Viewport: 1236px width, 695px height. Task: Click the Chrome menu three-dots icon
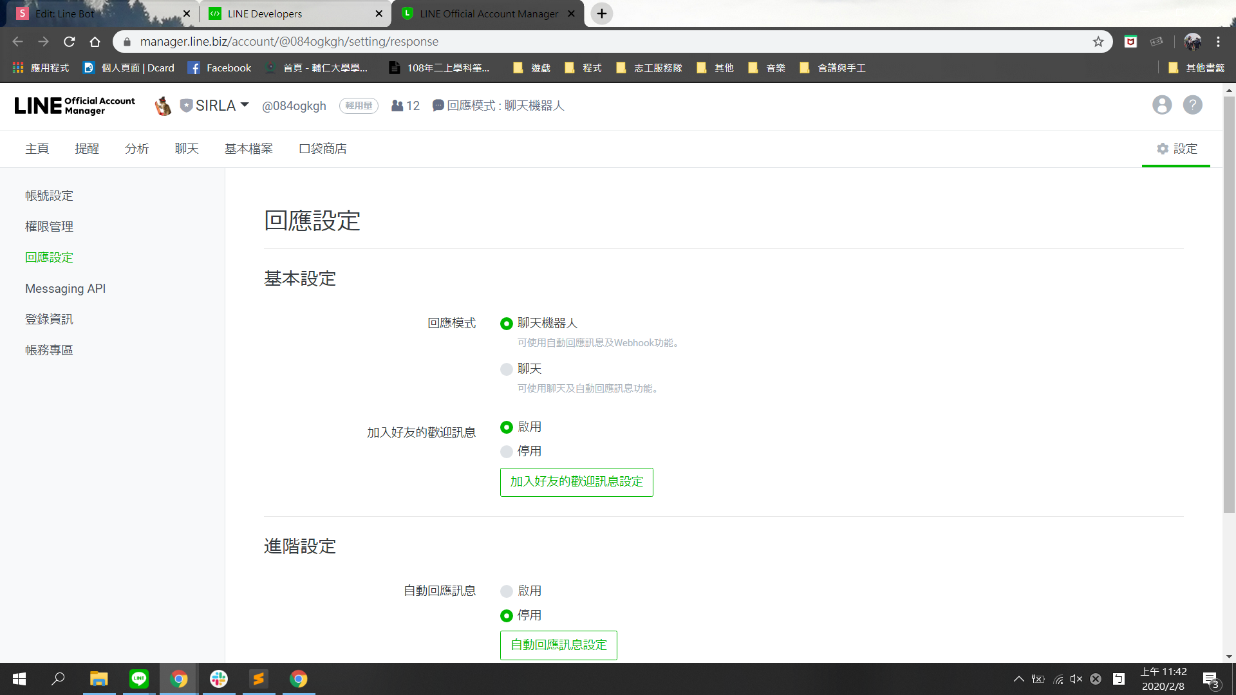click(1218, 42)
